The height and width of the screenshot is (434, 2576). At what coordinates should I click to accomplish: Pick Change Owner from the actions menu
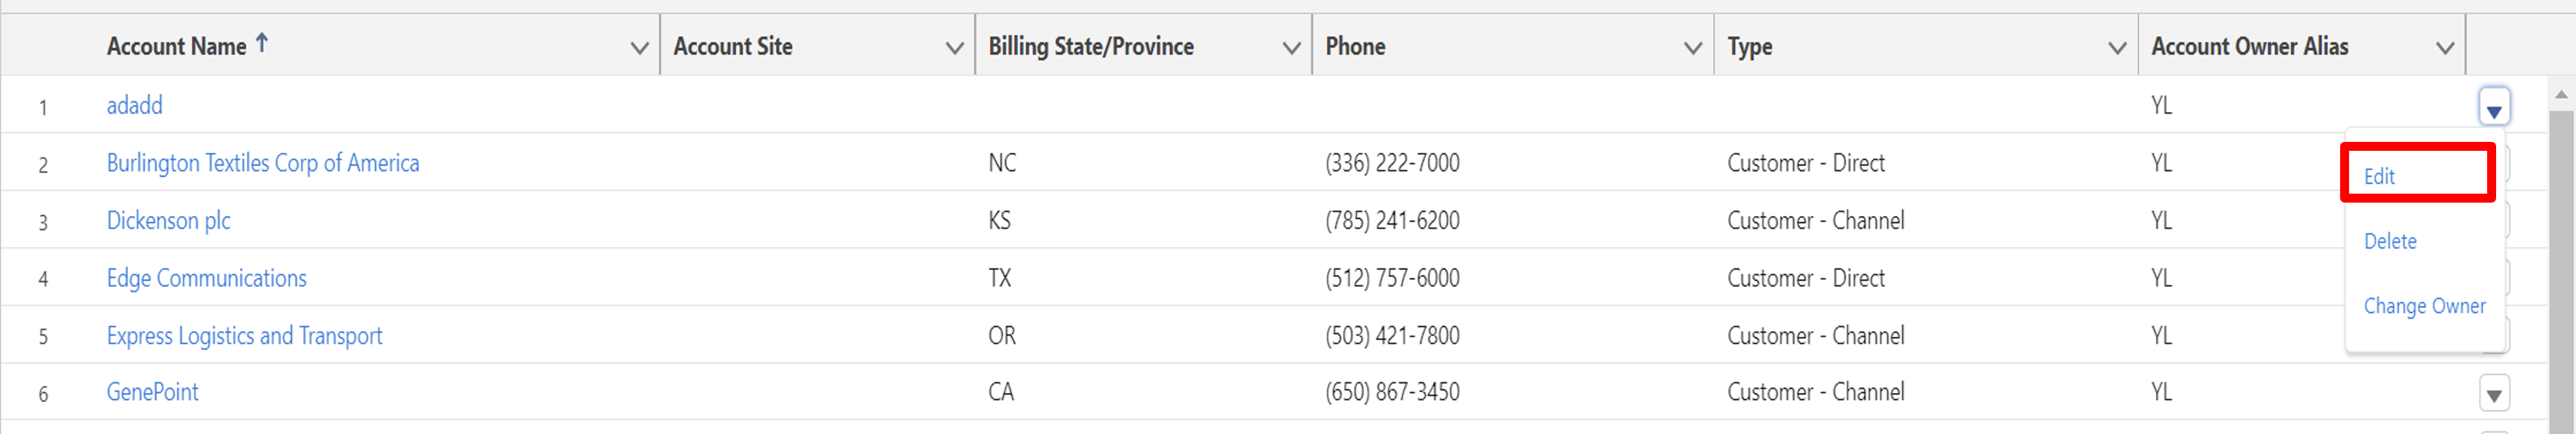tap(2423, 306)
